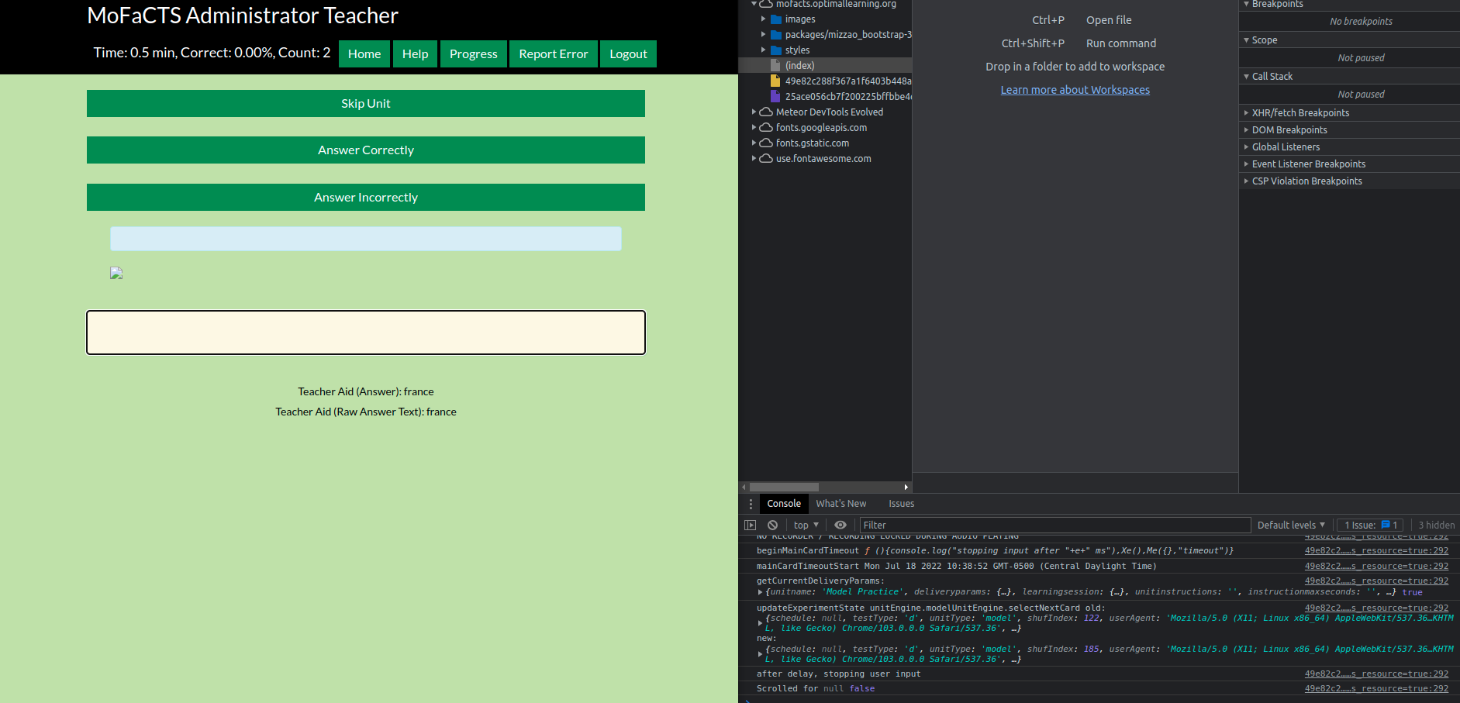Open the purple 25ace056 file
Viewport: 1460px width, 703px height.
[776, 96]
